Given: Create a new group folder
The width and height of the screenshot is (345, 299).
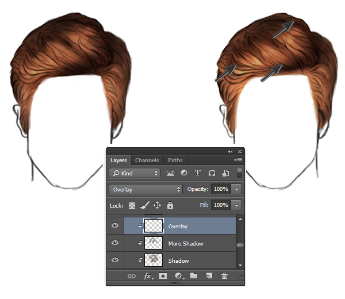Looking at the screenshot, I should (x=194, y=275).
